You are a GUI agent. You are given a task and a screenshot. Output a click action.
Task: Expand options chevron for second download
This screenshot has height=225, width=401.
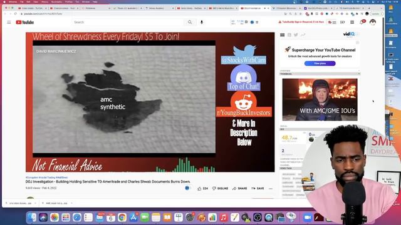click(71, 203)
